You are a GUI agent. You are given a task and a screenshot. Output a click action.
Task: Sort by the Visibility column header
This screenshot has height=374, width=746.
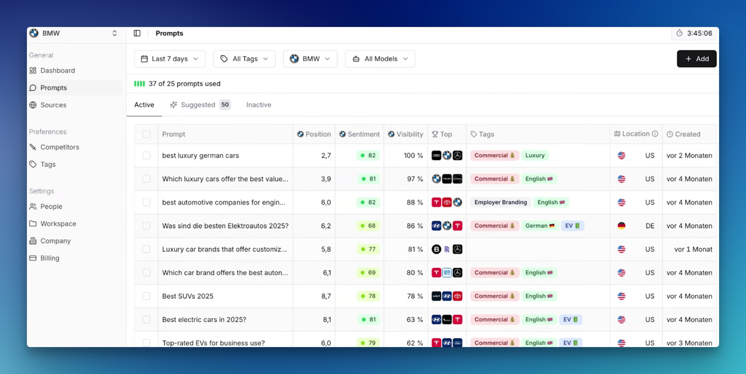(405, 134)
